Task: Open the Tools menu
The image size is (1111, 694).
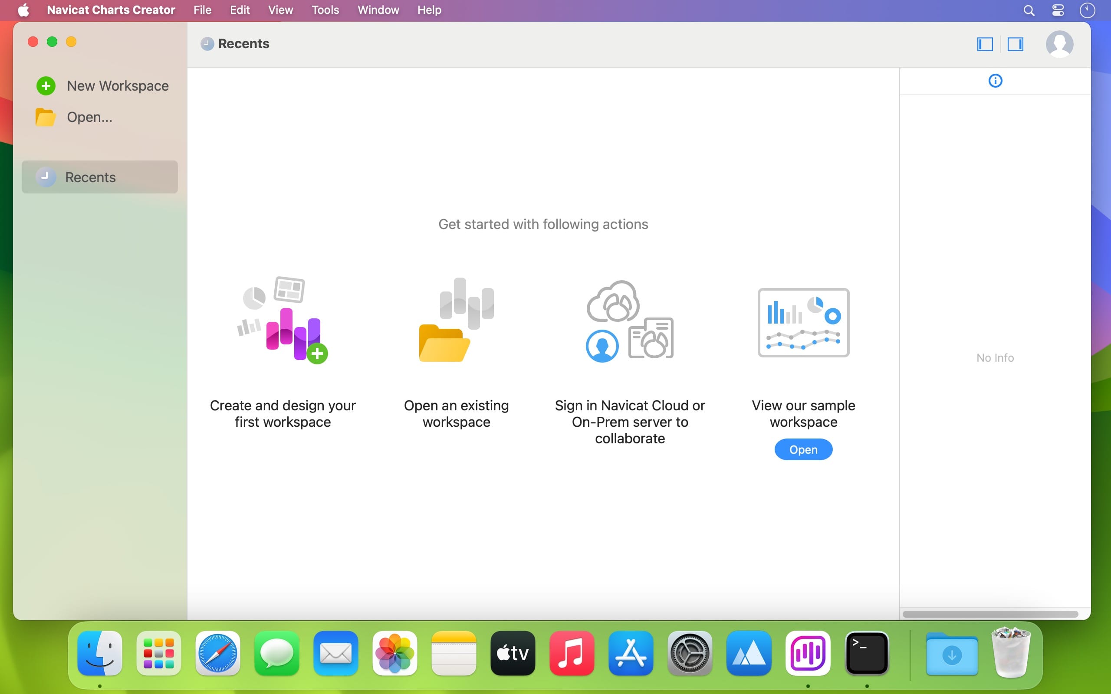Action: point(325,10)
